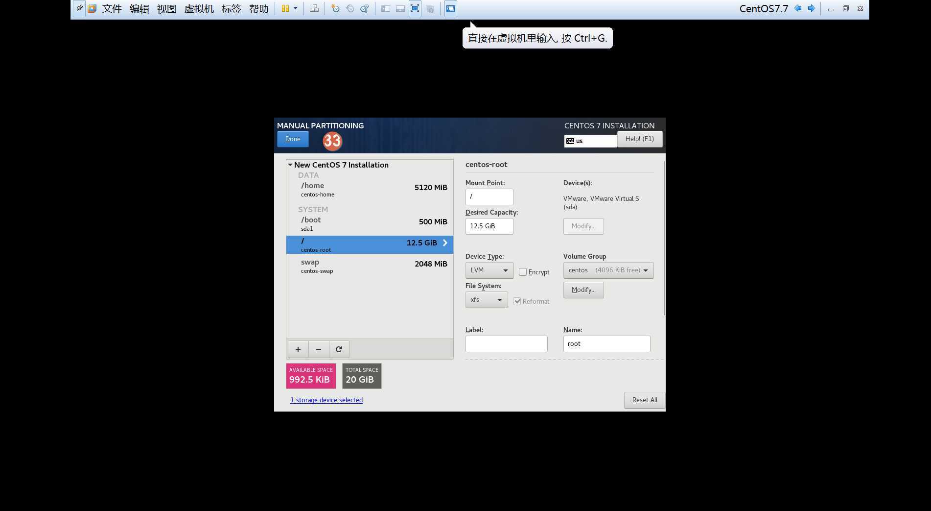Open the snapshot manager icon

[365, 8]
